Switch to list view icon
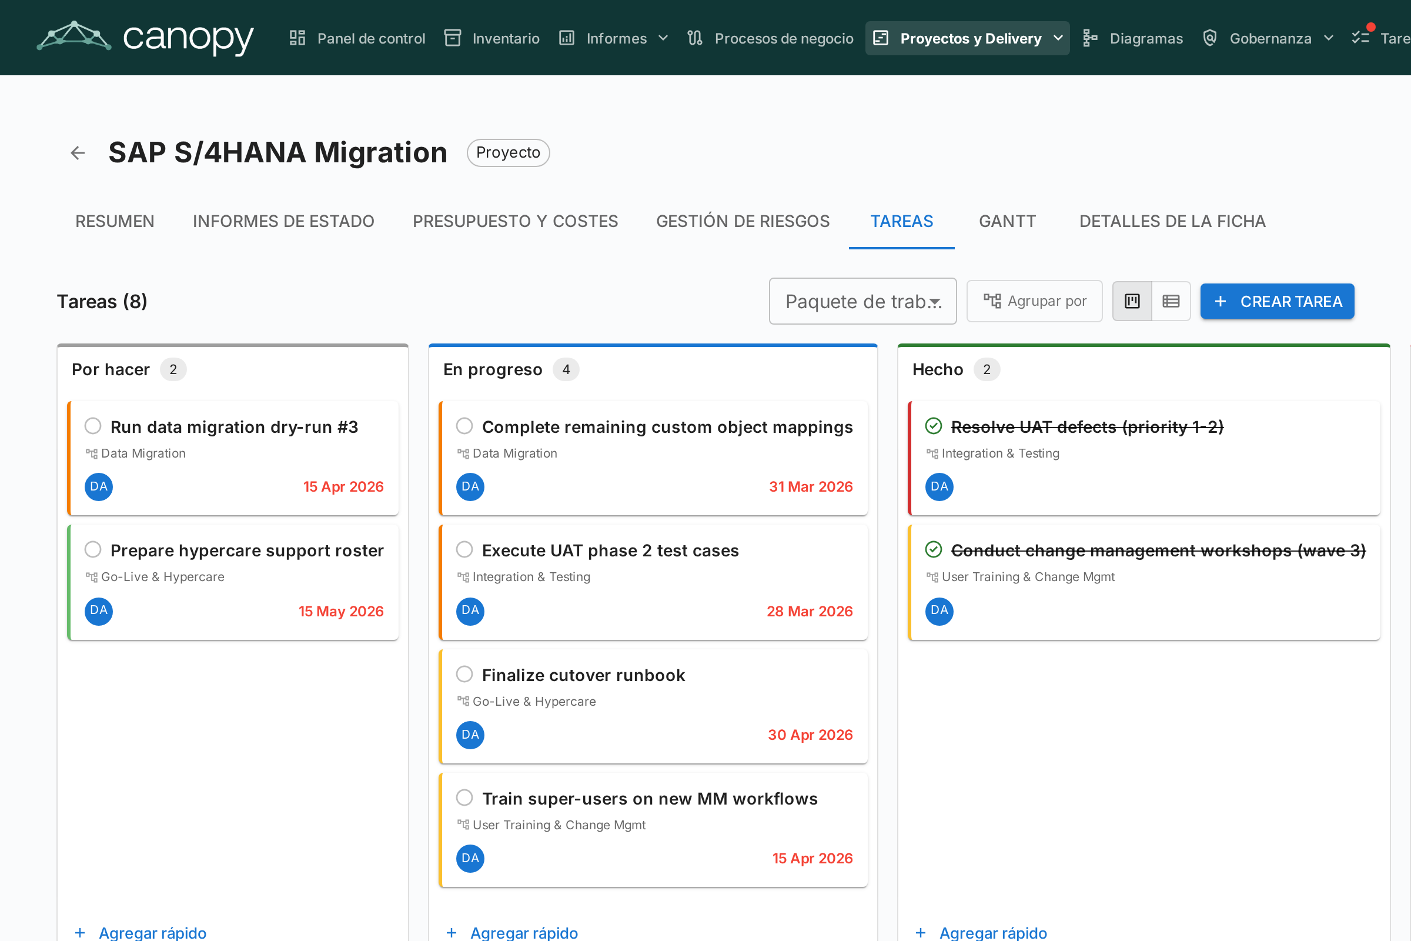Viewport: 1411px width, 941px height. [1171, 301]
